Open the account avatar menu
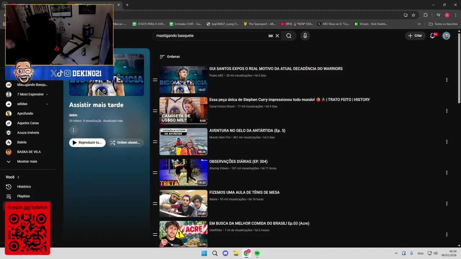 click(x=446, y=36)
